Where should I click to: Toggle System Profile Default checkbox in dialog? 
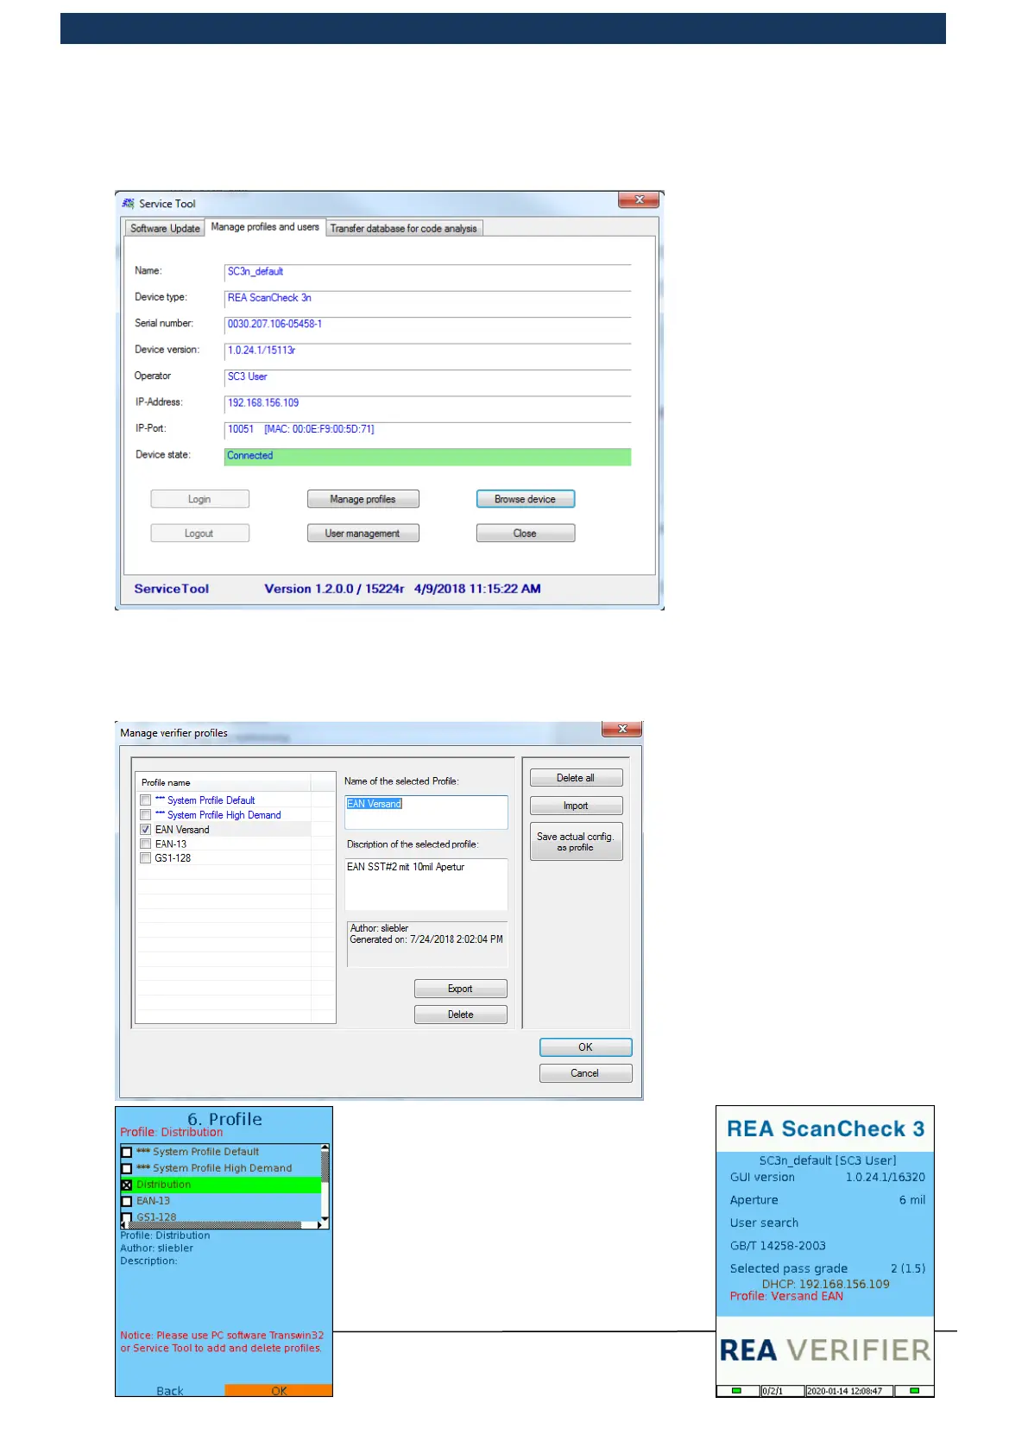tap(146, 800)
